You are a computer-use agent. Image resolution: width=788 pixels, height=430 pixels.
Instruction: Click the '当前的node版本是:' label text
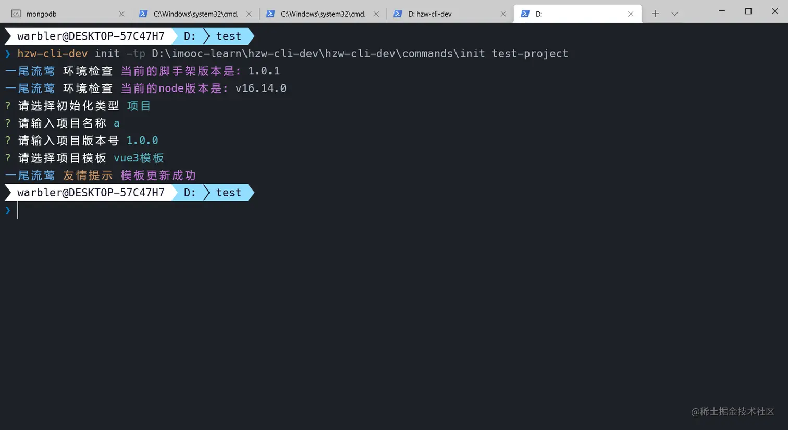[175, 88]
